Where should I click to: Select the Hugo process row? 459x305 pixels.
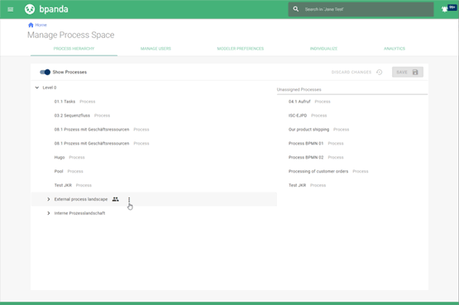[x=154, y=157]
